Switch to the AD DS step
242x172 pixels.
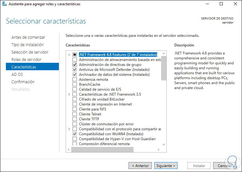point(17,74)
